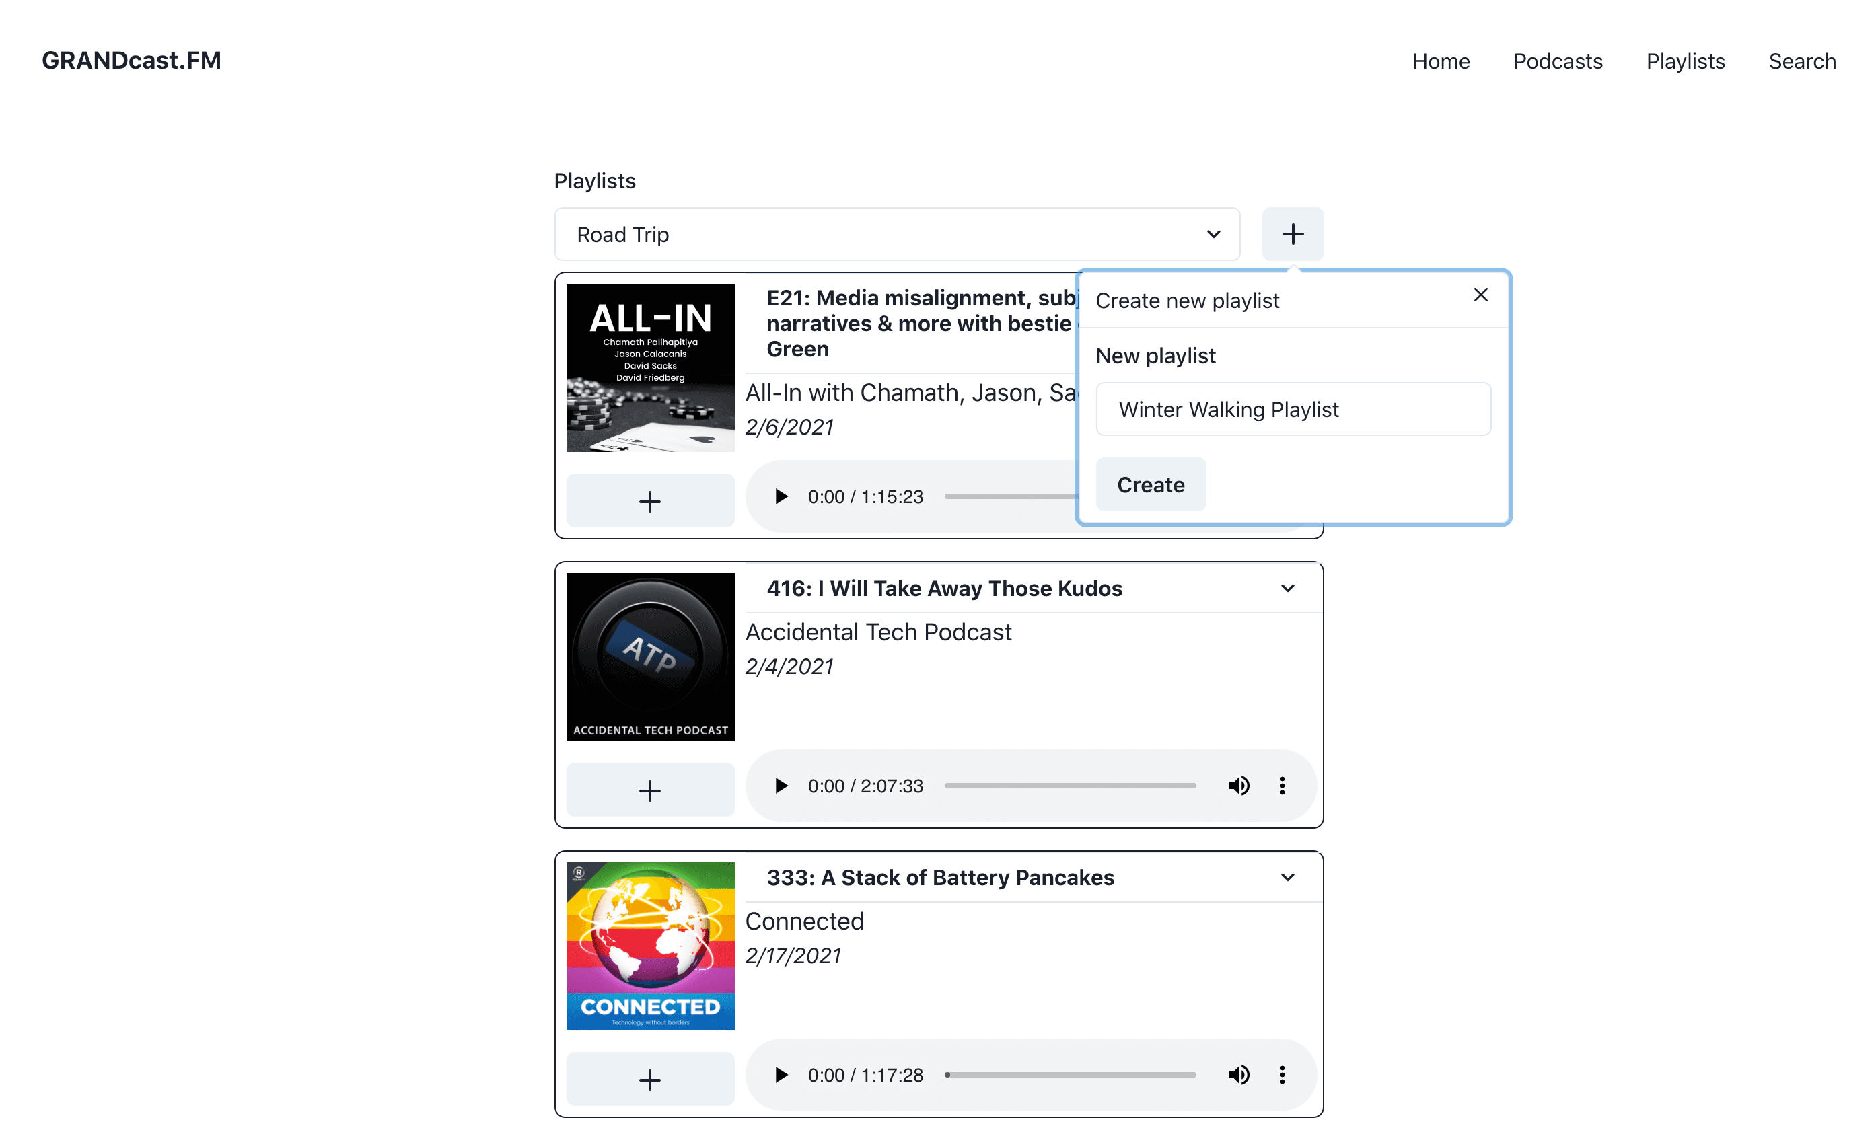Play the All-In E21 episode

point(781,496)
